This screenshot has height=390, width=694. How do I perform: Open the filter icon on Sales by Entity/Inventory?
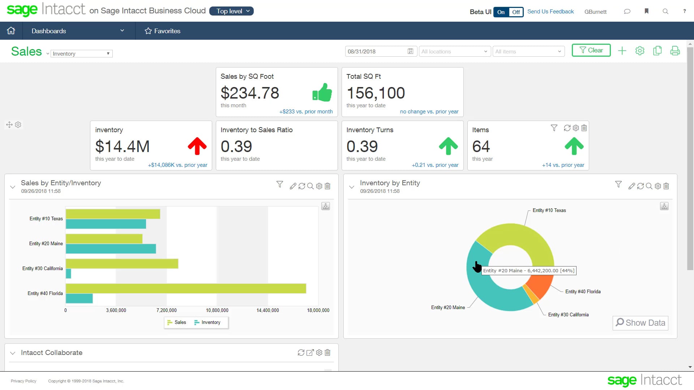[x=279, y=186]
